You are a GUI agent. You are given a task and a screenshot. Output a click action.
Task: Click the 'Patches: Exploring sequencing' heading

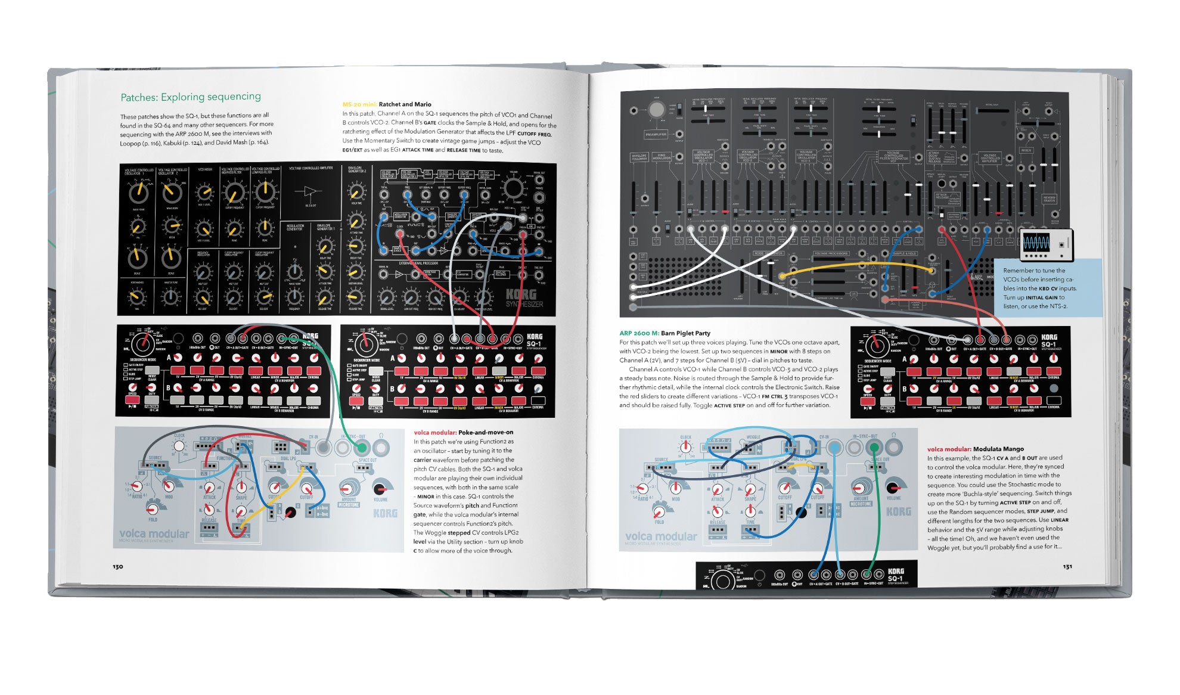[x=190, y=97]
